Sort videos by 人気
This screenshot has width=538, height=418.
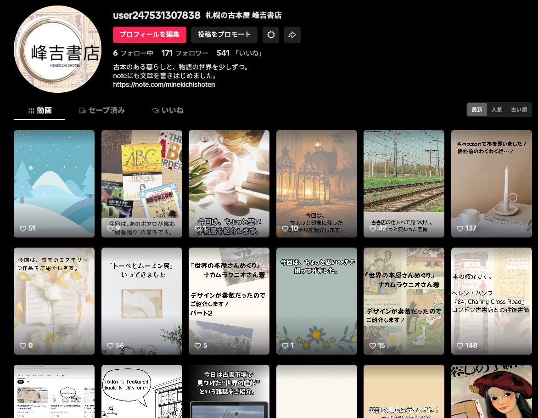(x=497, y=110)
